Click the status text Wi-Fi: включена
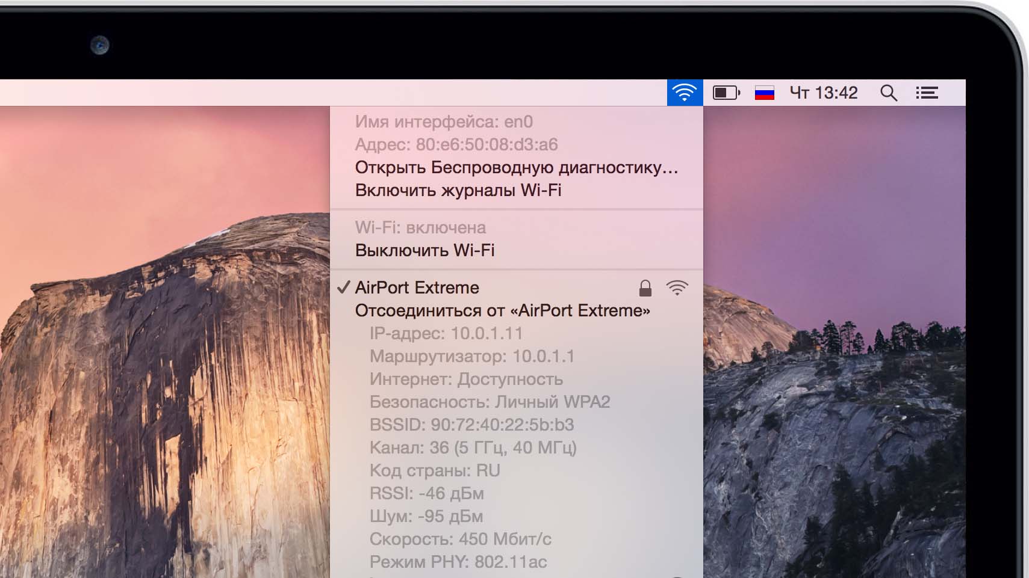Viewport: 1029px width, 578px height. (420, 227)
